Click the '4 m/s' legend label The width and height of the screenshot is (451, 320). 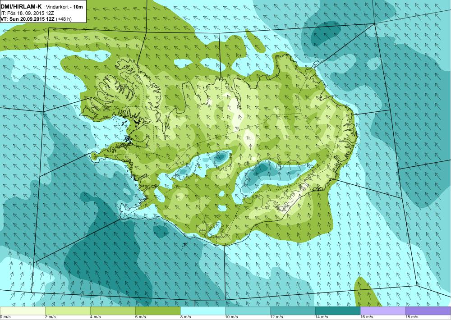[96, 317]
